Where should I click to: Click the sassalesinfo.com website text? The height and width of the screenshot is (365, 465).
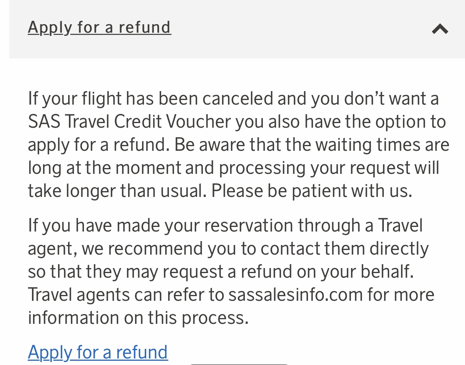(x=295, y=295)
